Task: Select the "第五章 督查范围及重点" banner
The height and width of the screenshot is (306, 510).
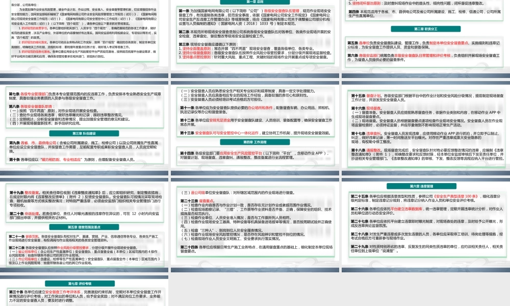Action: 84,227
